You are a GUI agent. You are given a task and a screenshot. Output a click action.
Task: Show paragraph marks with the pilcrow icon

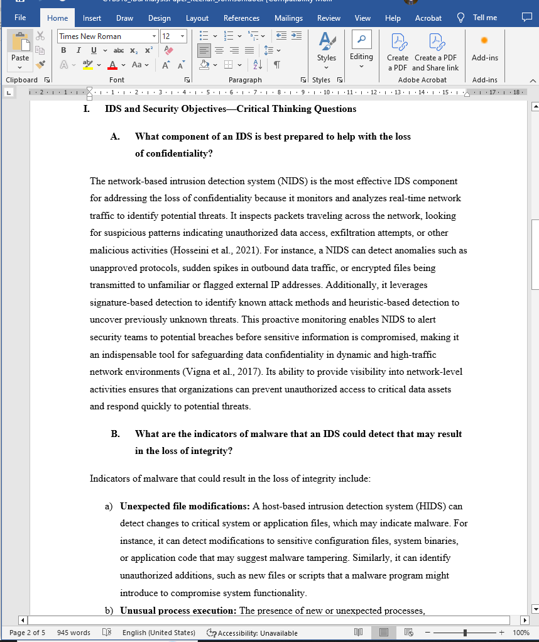277,65
